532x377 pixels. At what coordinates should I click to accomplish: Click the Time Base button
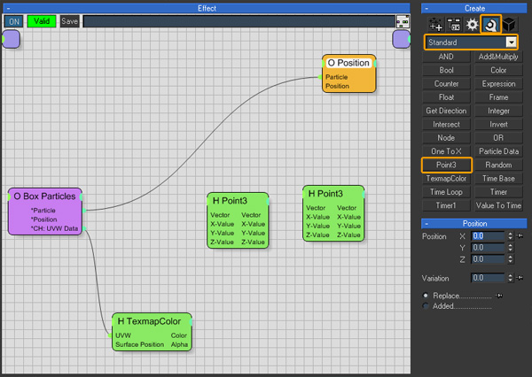click(x=498, y=179)
